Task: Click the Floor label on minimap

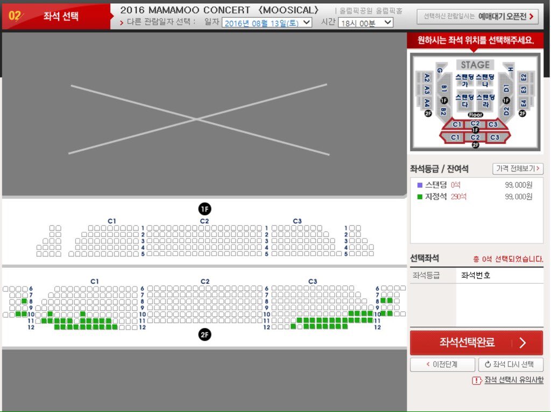Action: pyautogui.click(x=476, y=115)
